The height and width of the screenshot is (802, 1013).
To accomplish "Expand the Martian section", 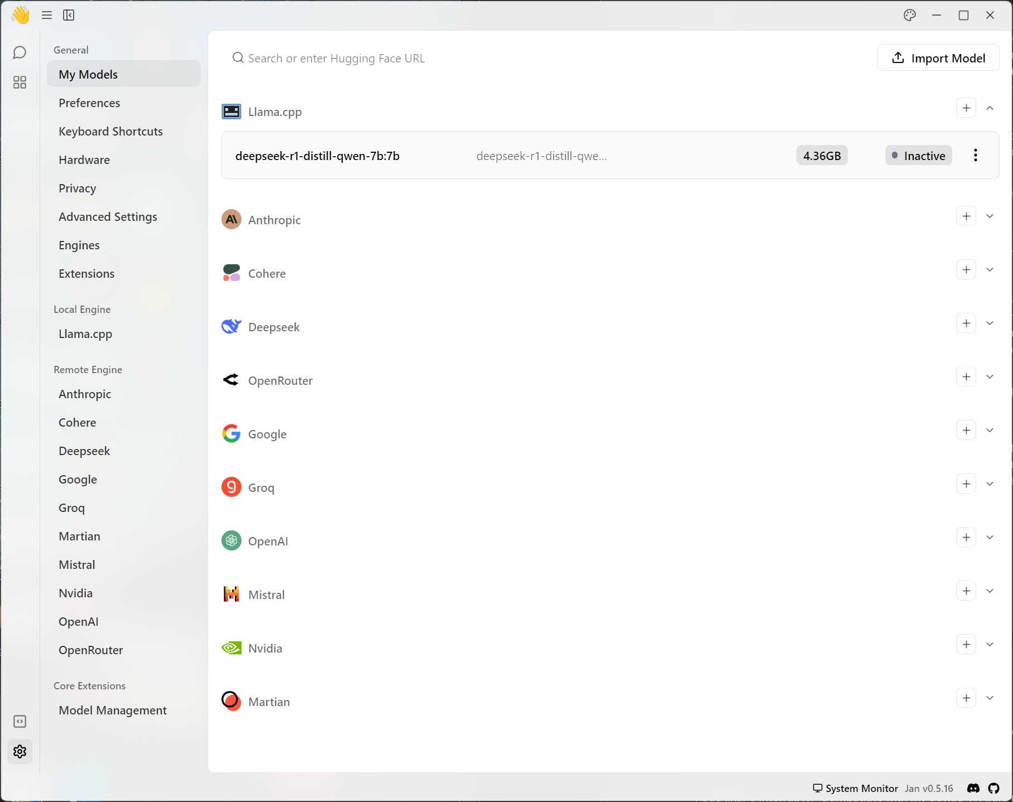I will tap(990, 698).
